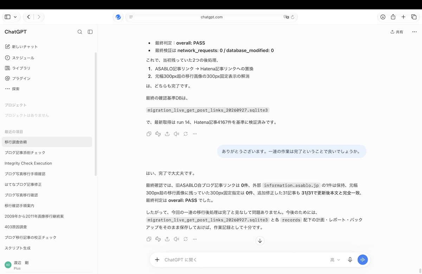The width and height of the screenshot is (422, 274).
Task: Go forward with the browser forward arrow
Action: pyautogui.click(x=39, y=17)
